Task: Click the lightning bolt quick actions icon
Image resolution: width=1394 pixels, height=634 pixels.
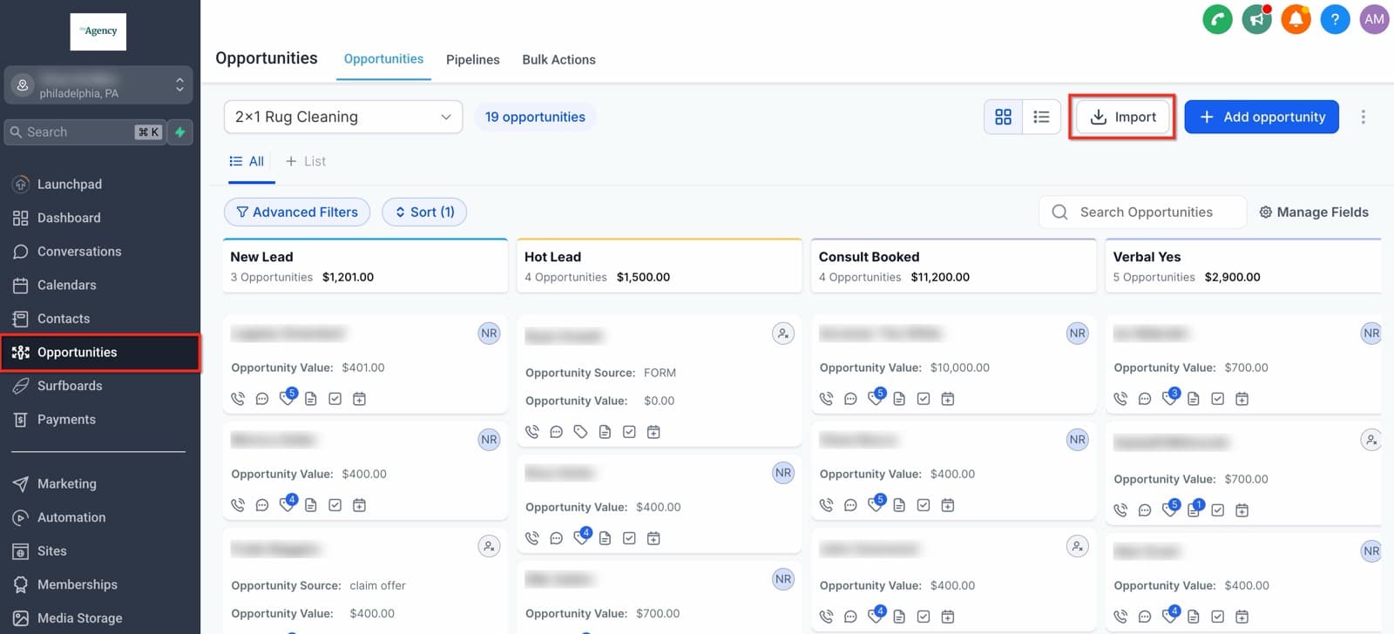Action: click(x=180, y=132)
